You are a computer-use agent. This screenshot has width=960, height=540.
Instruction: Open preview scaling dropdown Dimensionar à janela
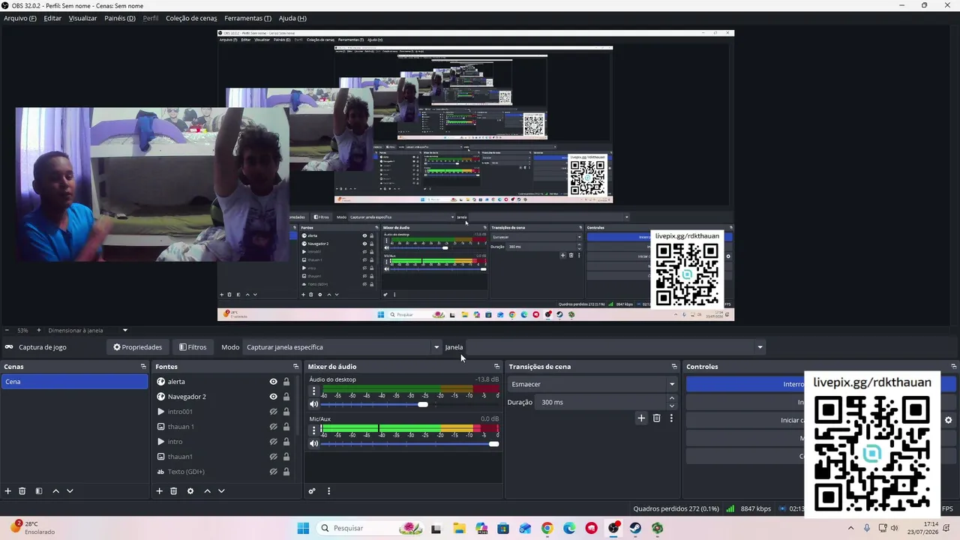click(x=88, y=330)
